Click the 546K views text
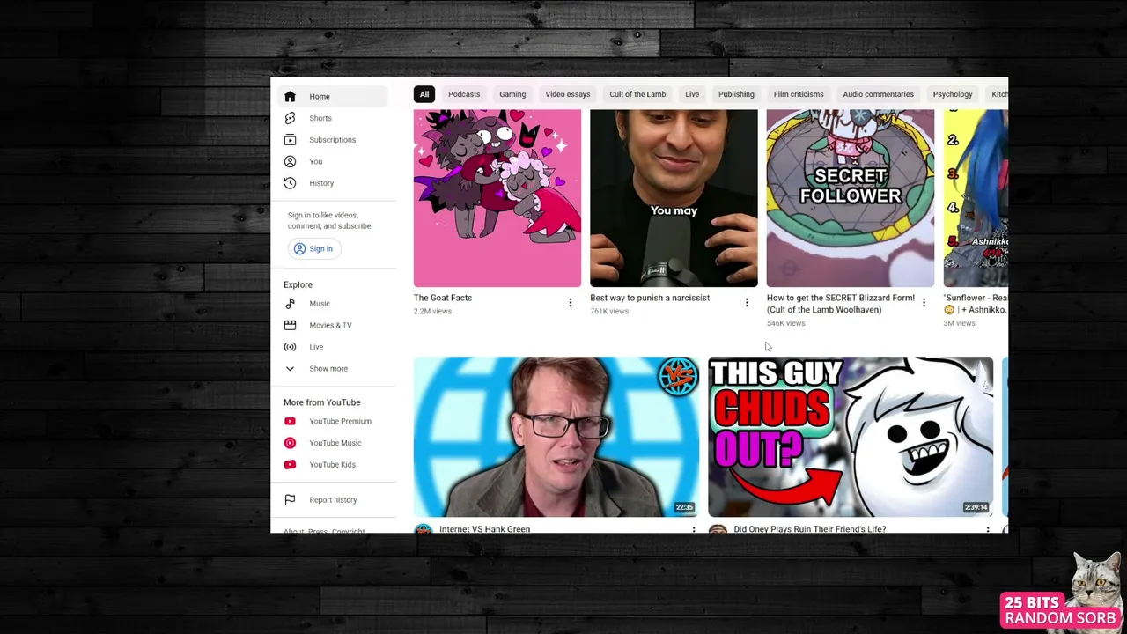Screen dimensions: 1127x634 tap(785, 323)
